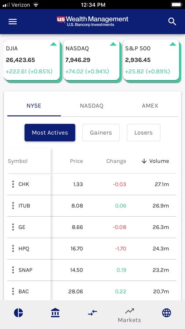Select the Most Actives filter
Image resolution: width=185 pixels, height=329 pixels.
[x=50, y=132]
